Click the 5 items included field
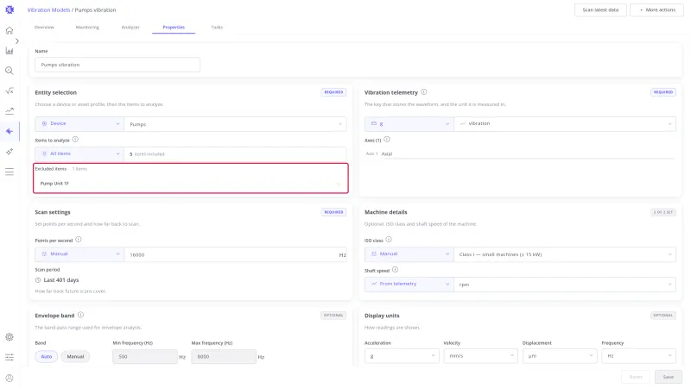Screen dimensions: 691x388 click(x=235, y=154)
